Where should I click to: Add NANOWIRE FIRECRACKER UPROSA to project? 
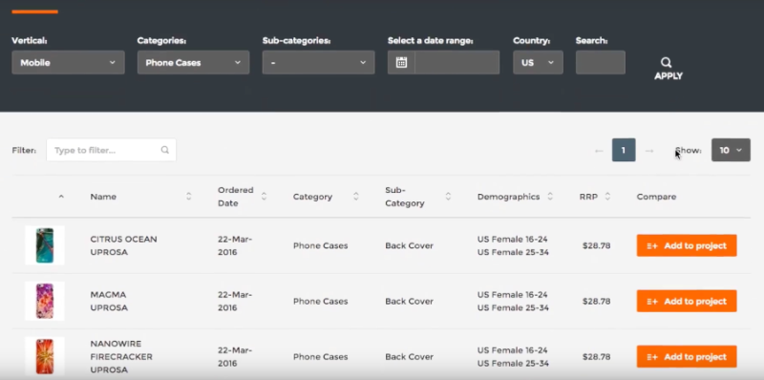pyautogui.click(x=687, y=357)
